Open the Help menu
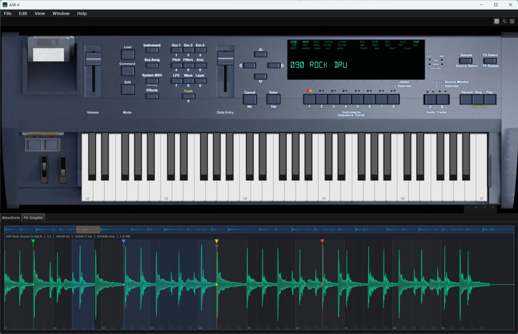The height and width of the screenshot is (334, 518). point(82,14)
